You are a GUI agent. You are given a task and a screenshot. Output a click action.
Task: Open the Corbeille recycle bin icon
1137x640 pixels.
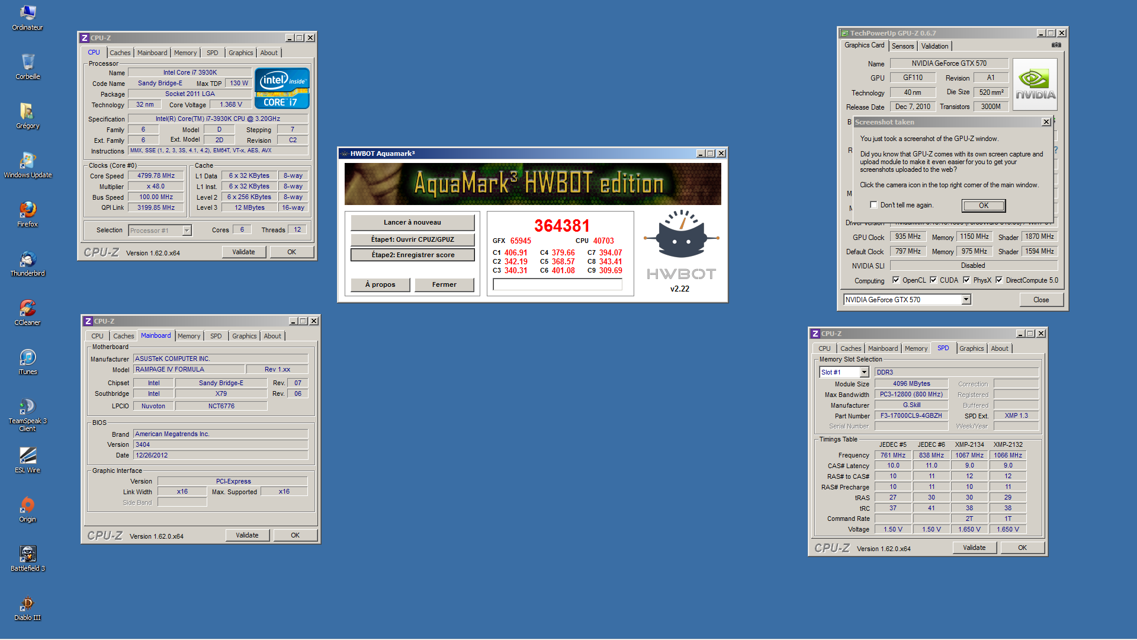point(27,66)
